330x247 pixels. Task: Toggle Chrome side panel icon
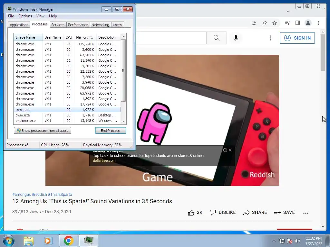[x=297, y=23]
